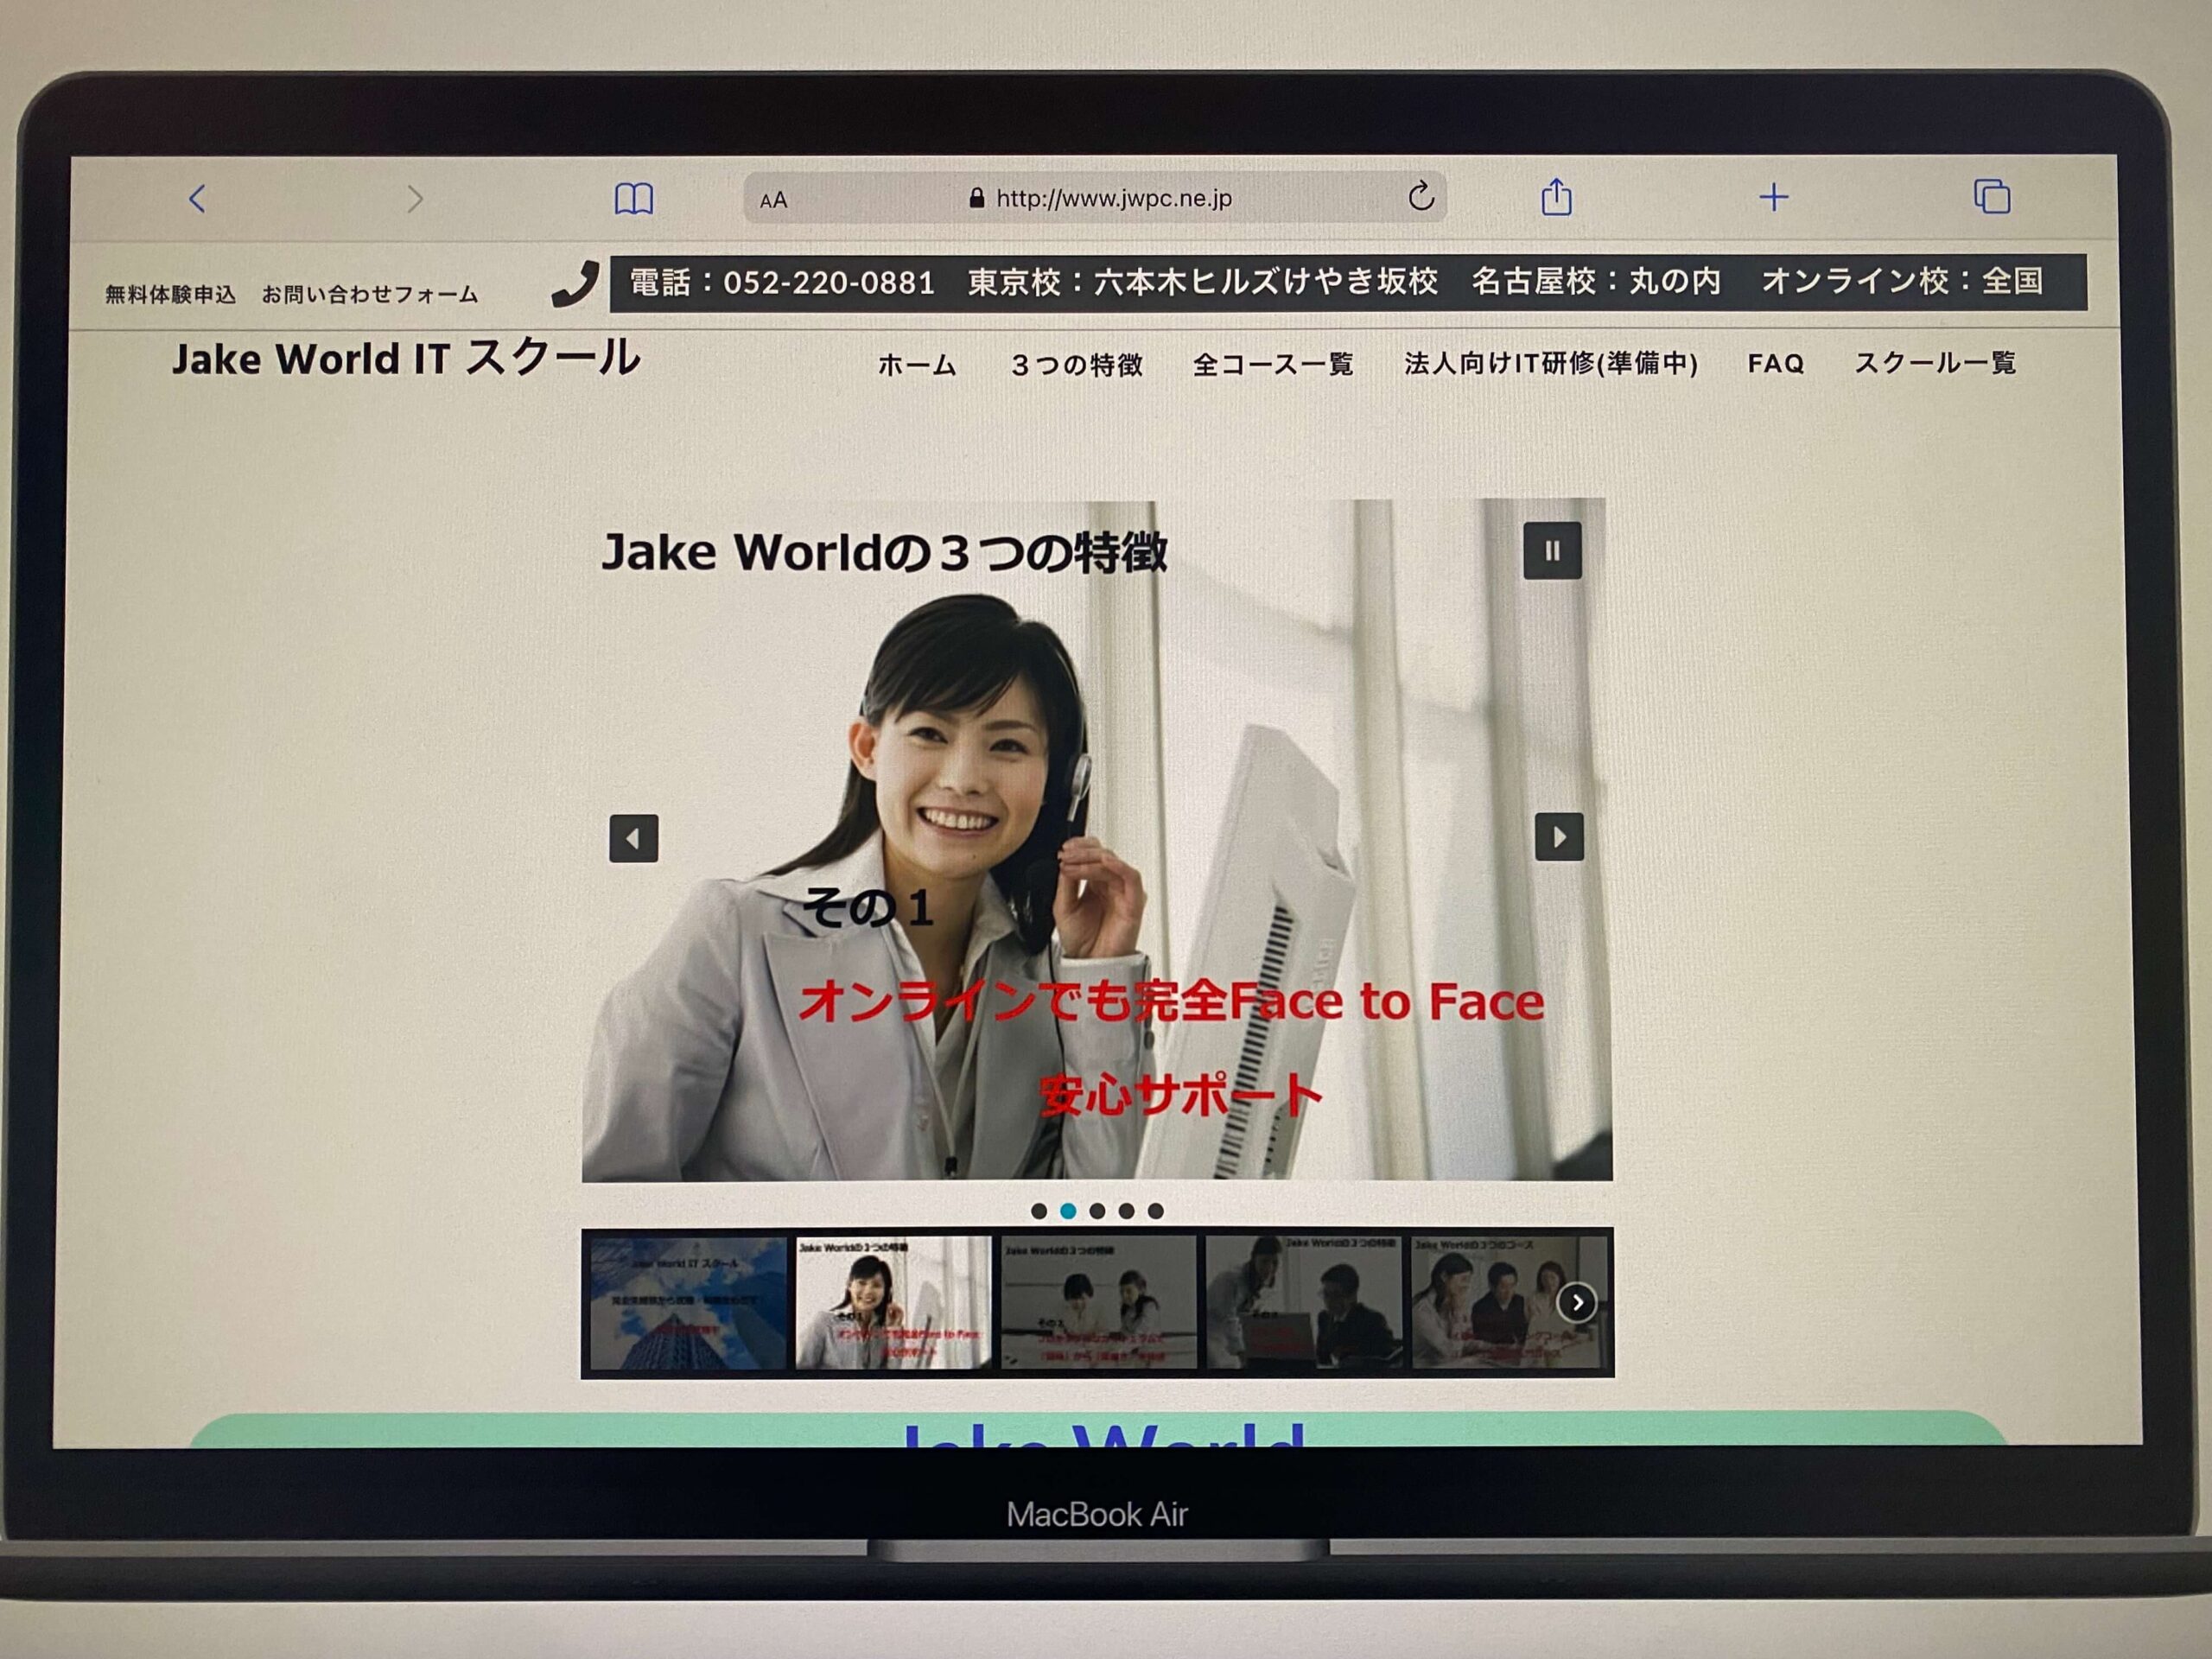Open the FAQ menu item

click(1775, 364)
